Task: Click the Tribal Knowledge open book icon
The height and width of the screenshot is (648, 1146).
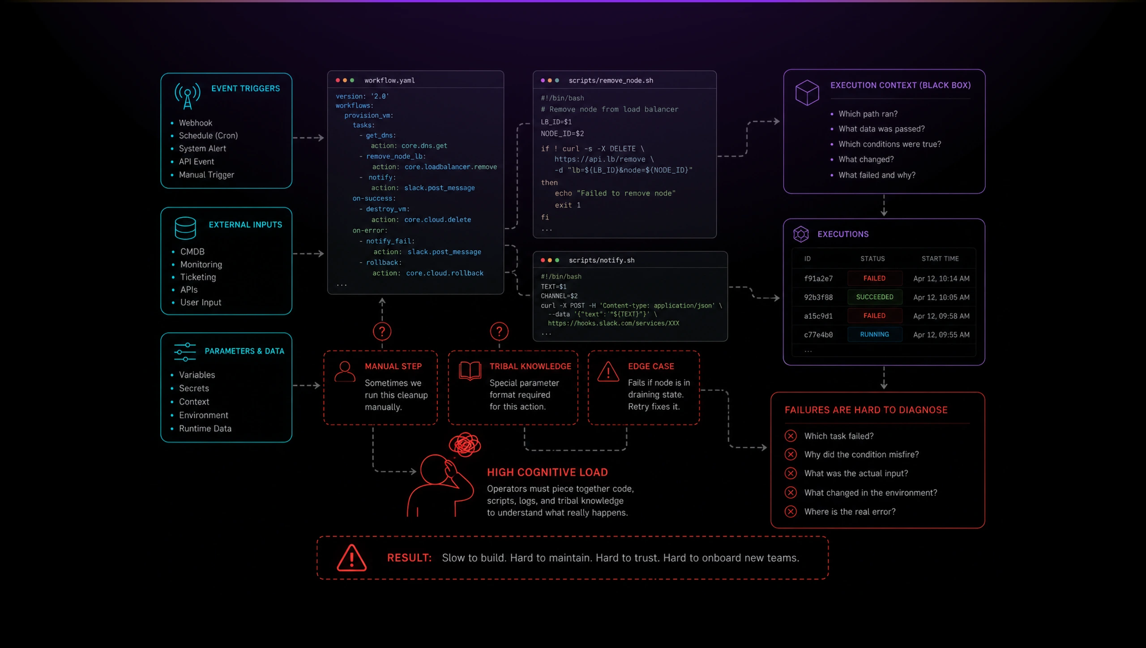Action: 470,371
